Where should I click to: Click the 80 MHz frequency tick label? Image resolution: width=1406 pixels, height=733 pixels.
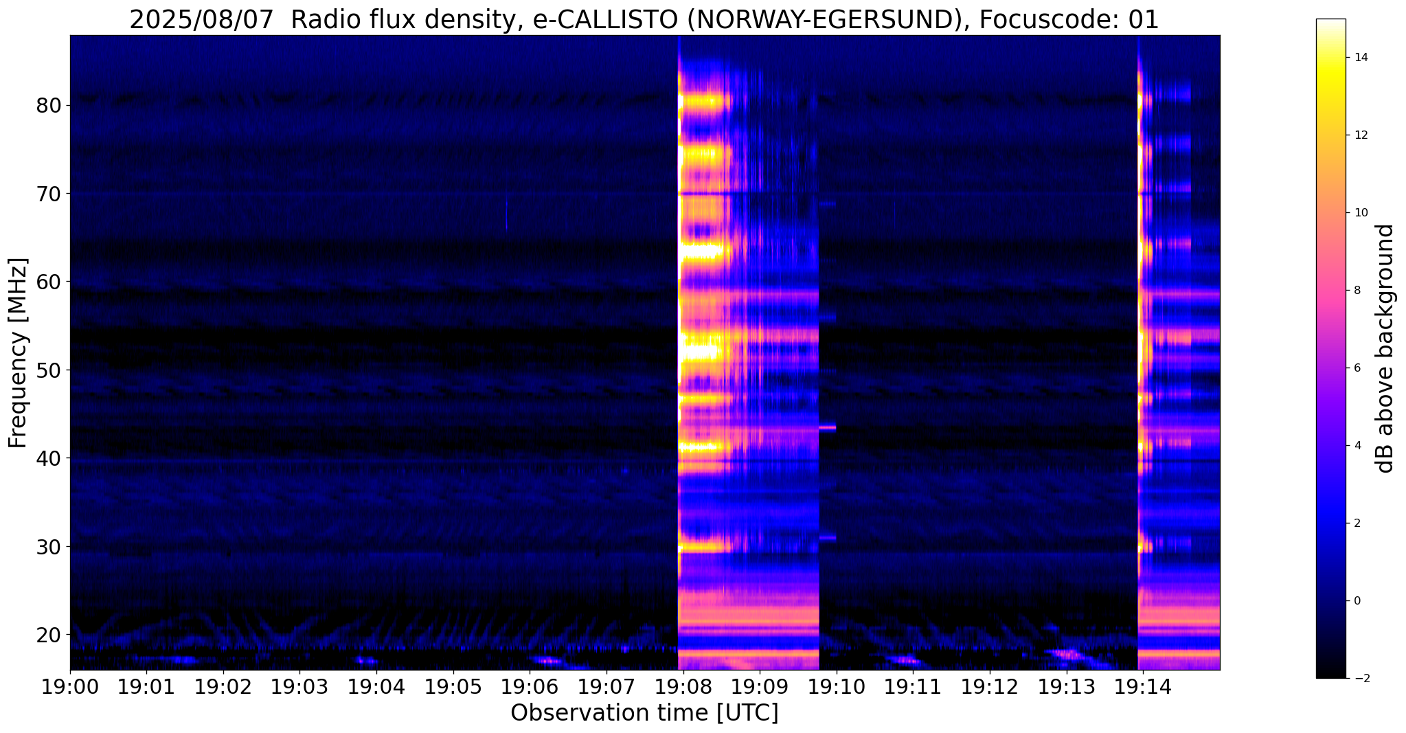pos(49,105)
